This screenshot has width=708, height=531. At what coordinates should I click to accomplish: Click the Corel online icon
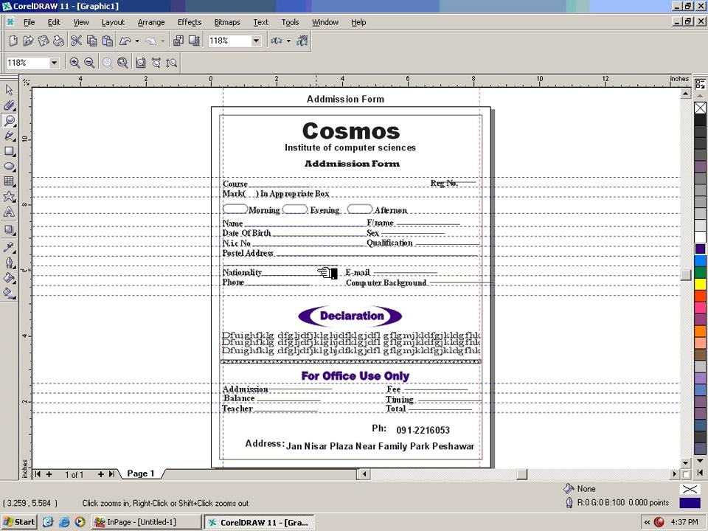pos(302,41)
